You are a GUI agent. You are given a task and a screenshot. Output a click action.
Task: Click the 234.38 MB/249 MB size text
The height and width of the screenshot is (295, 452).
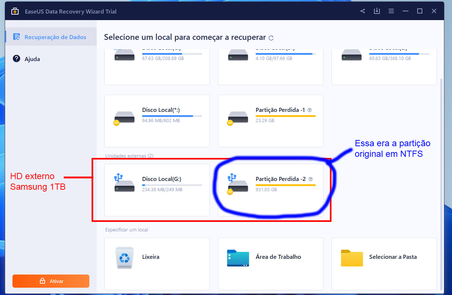(162, 190)
